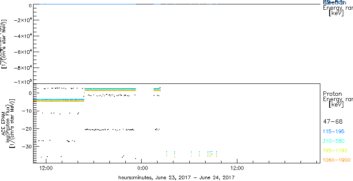
Task: Click the cyan 310-580 legend entry
Action: coord(334,141)
